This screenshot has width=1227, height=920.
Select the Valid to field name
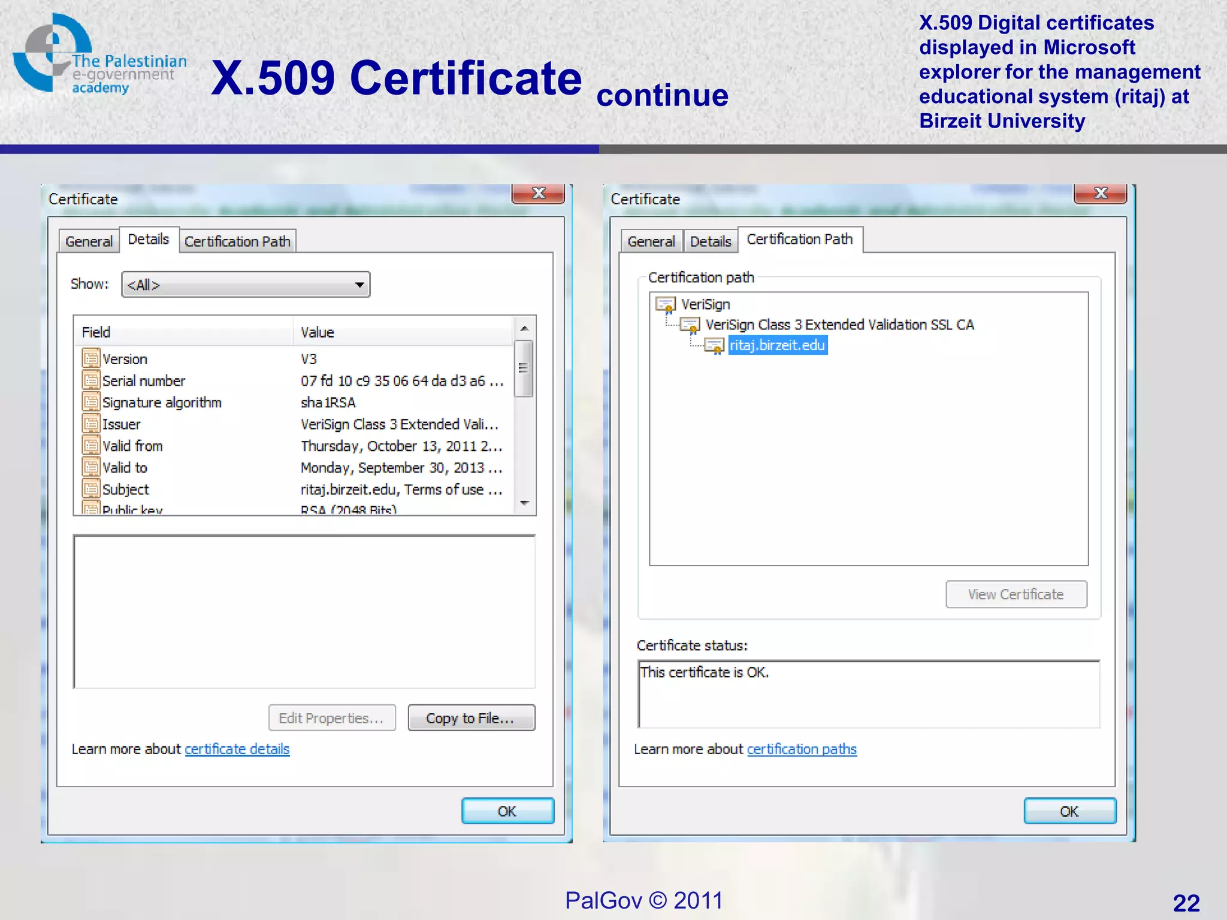click(125, 467)
